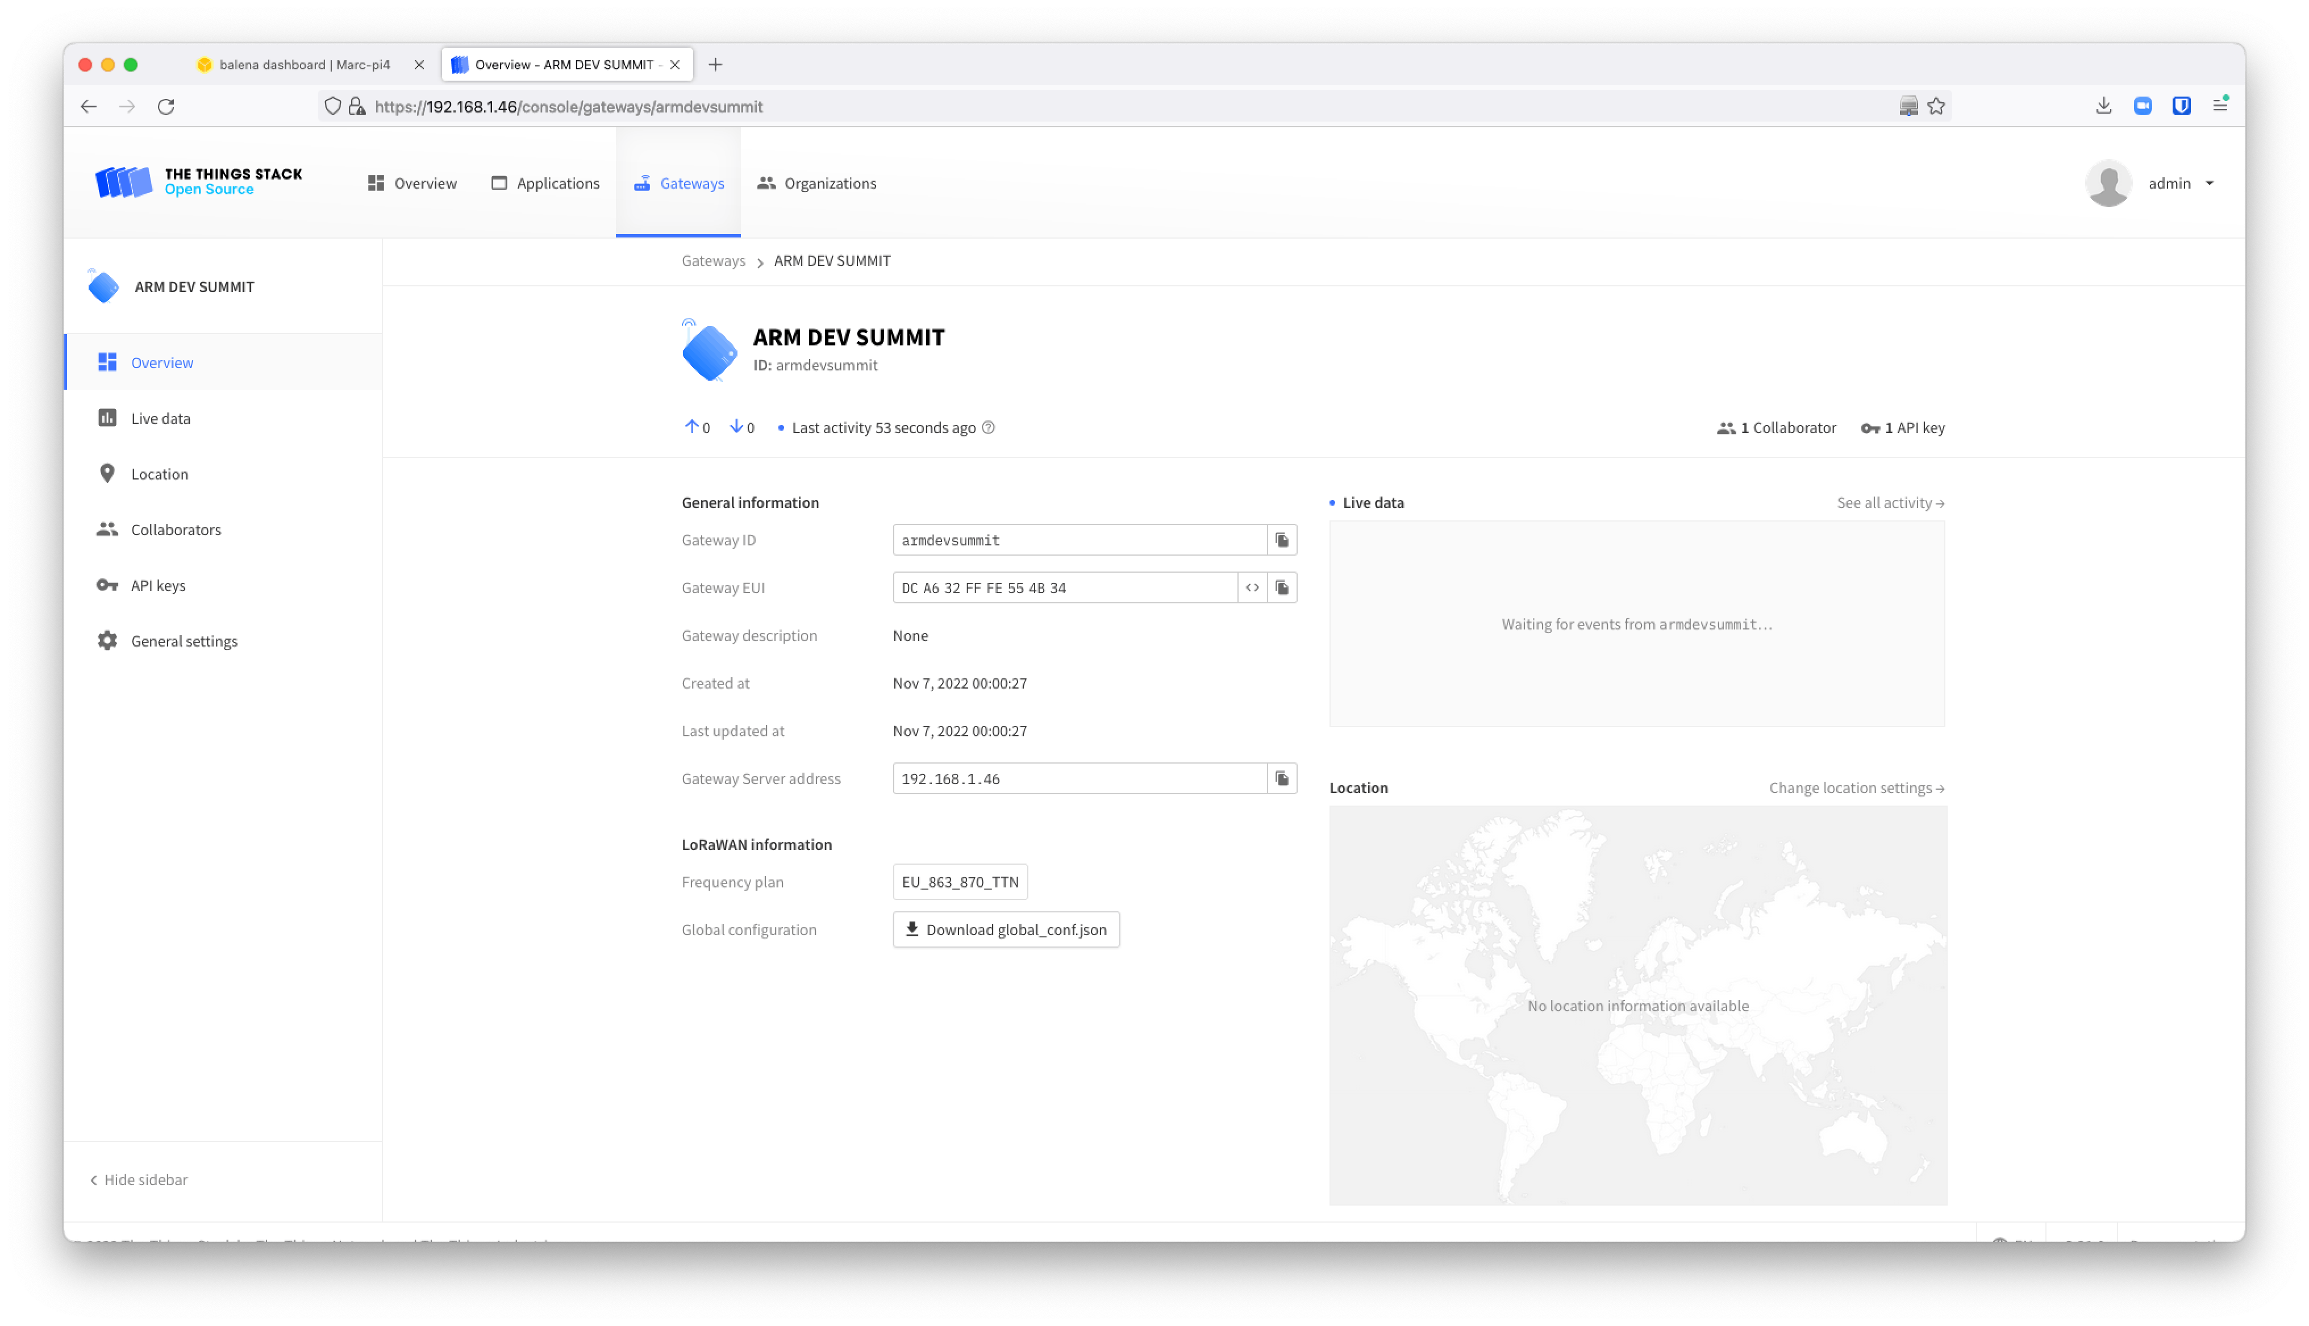Click the browser address bar URL
The width and height of the screenshot is (2309, 1326).
tap(569, 107)
